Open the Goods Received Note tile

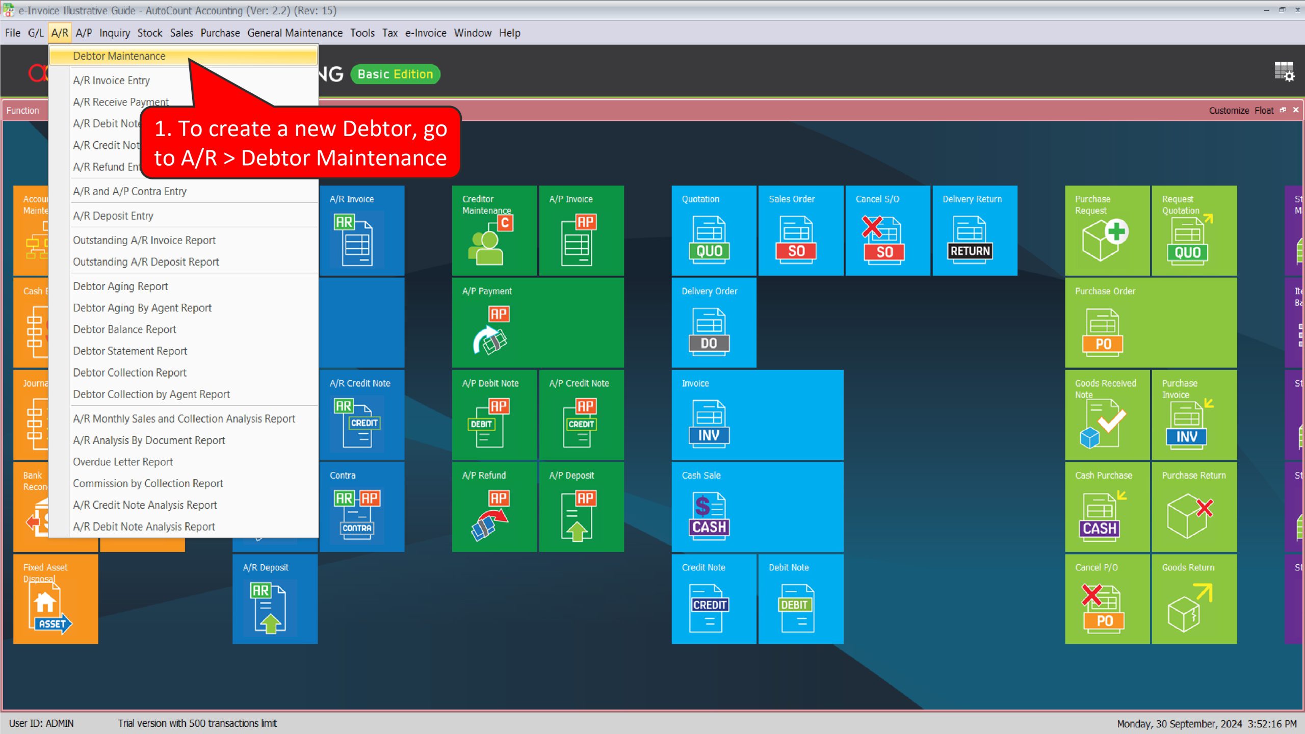point(1107,415)
